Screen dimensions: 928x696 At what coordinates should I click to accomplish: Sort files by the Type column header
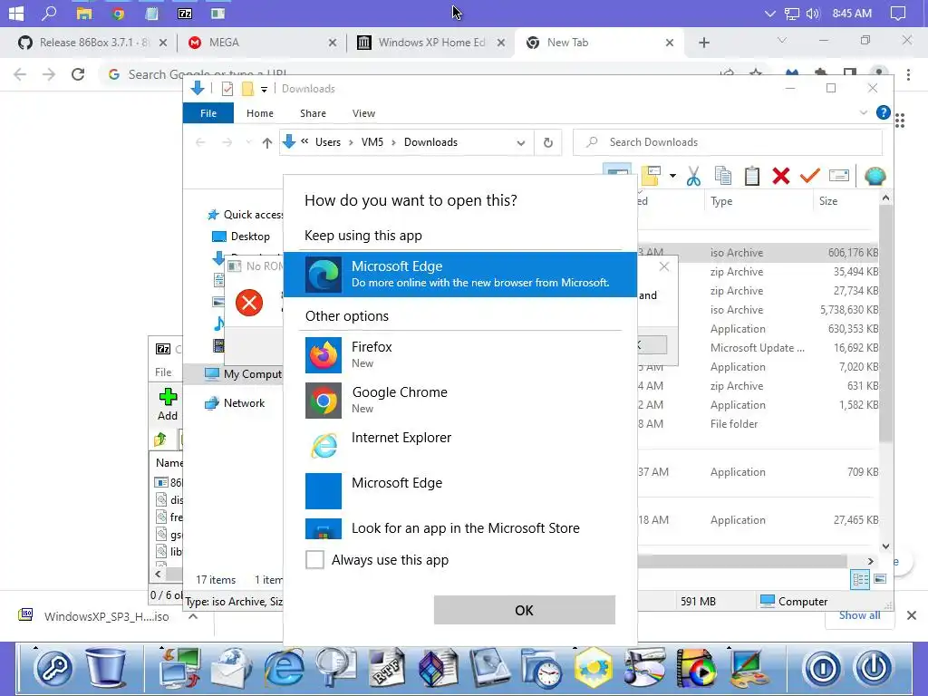(721, 201)
